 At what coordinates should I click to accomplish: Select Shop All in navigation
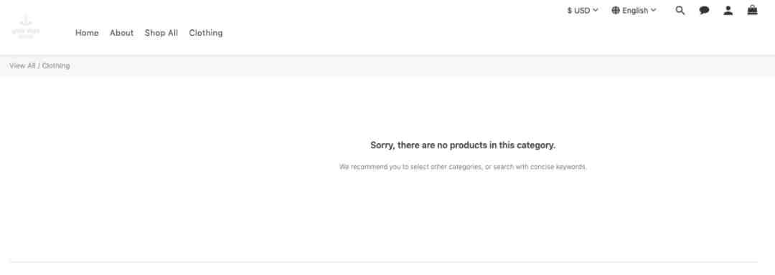[x=161, y=33]
